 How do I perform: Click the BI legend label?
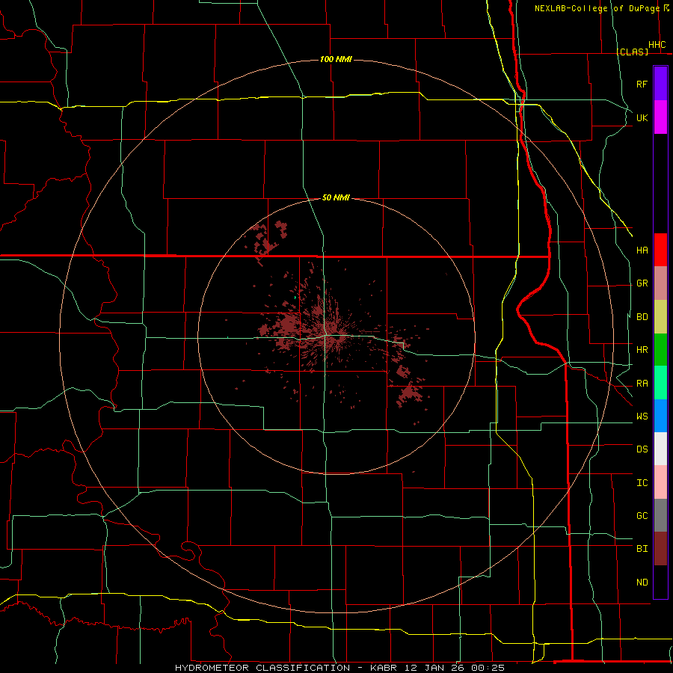pos(642,549)
